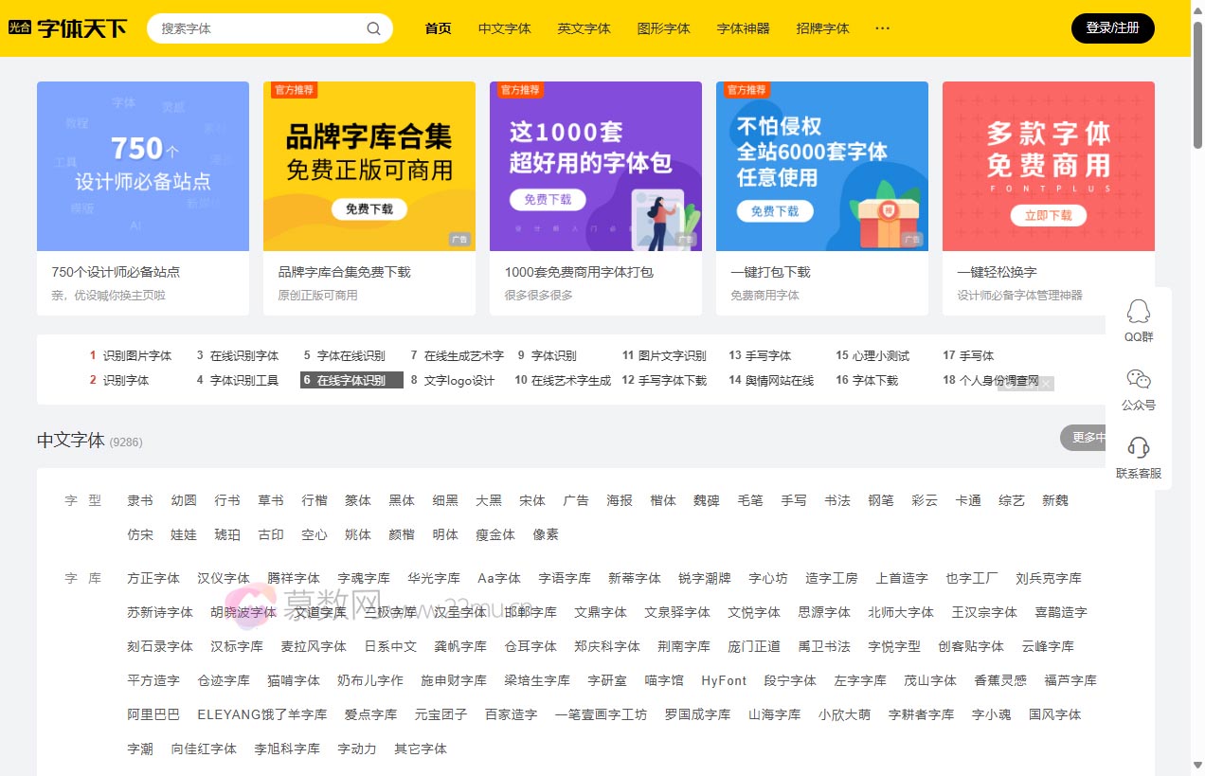Click the search magnifier icon in the search bar
This screenshot has height=776, width=1205.
click(373, 28)
